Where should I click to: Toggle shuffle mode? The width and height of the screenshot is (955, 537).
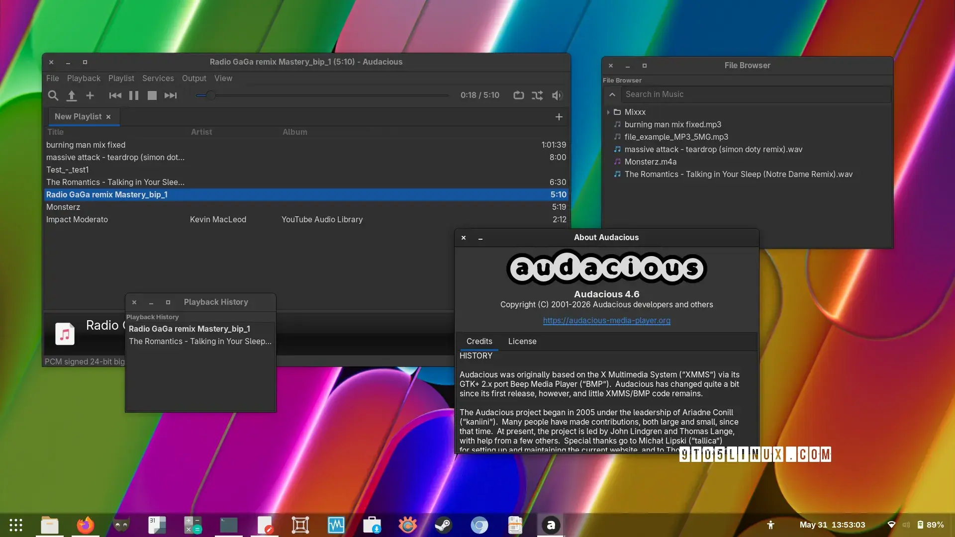click(537, 95)
